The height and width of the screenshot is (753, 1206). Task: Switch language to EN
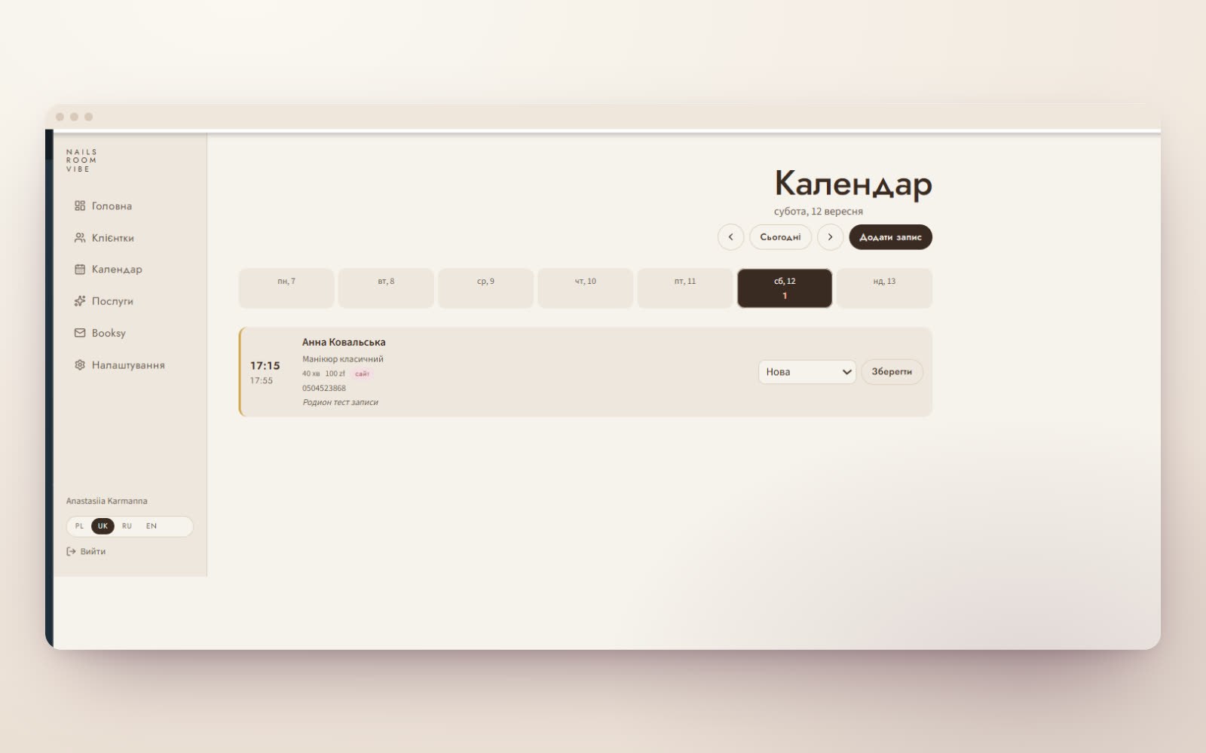click(x=152, y=526)
